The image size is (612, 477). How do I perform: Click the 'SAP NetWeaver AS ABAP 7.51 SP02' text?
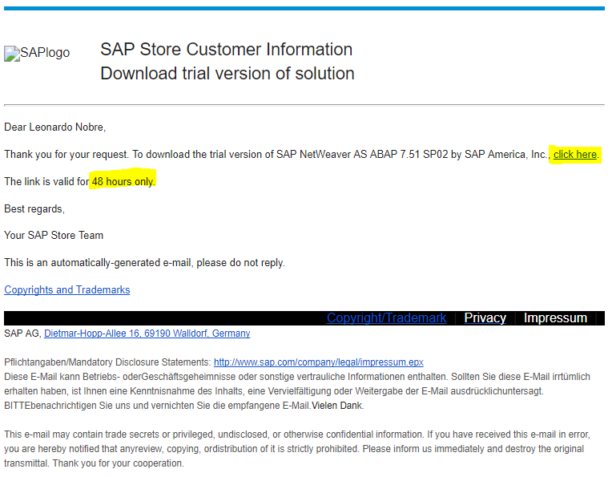pos(362,155)
